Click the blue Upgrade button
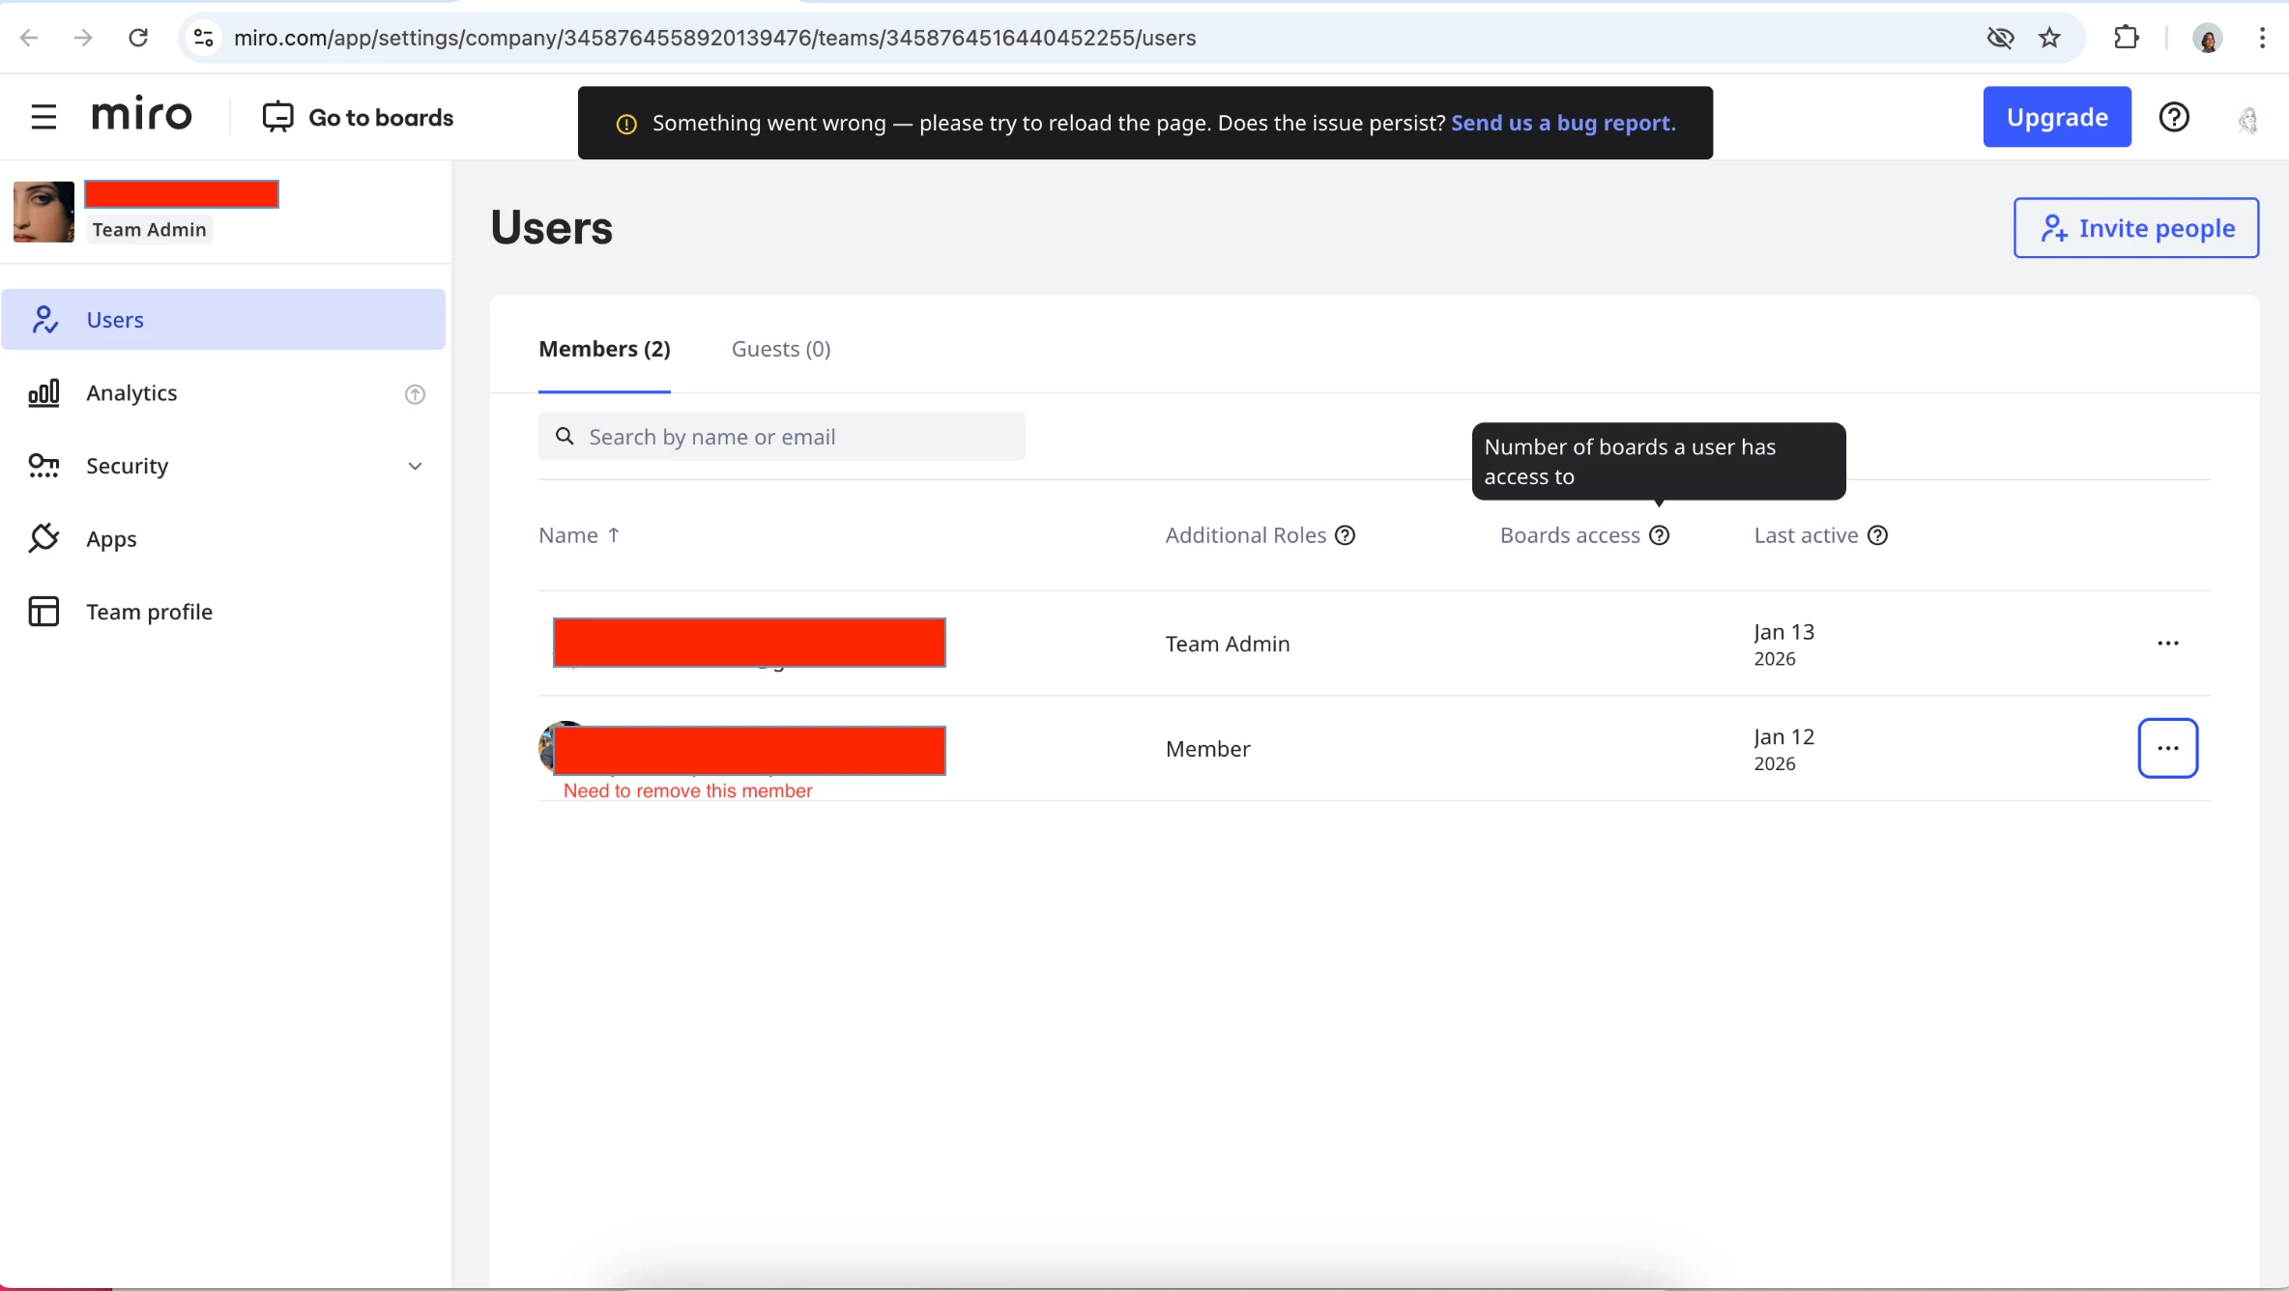This screenshot has height=1291, width=2289. 2056,117
